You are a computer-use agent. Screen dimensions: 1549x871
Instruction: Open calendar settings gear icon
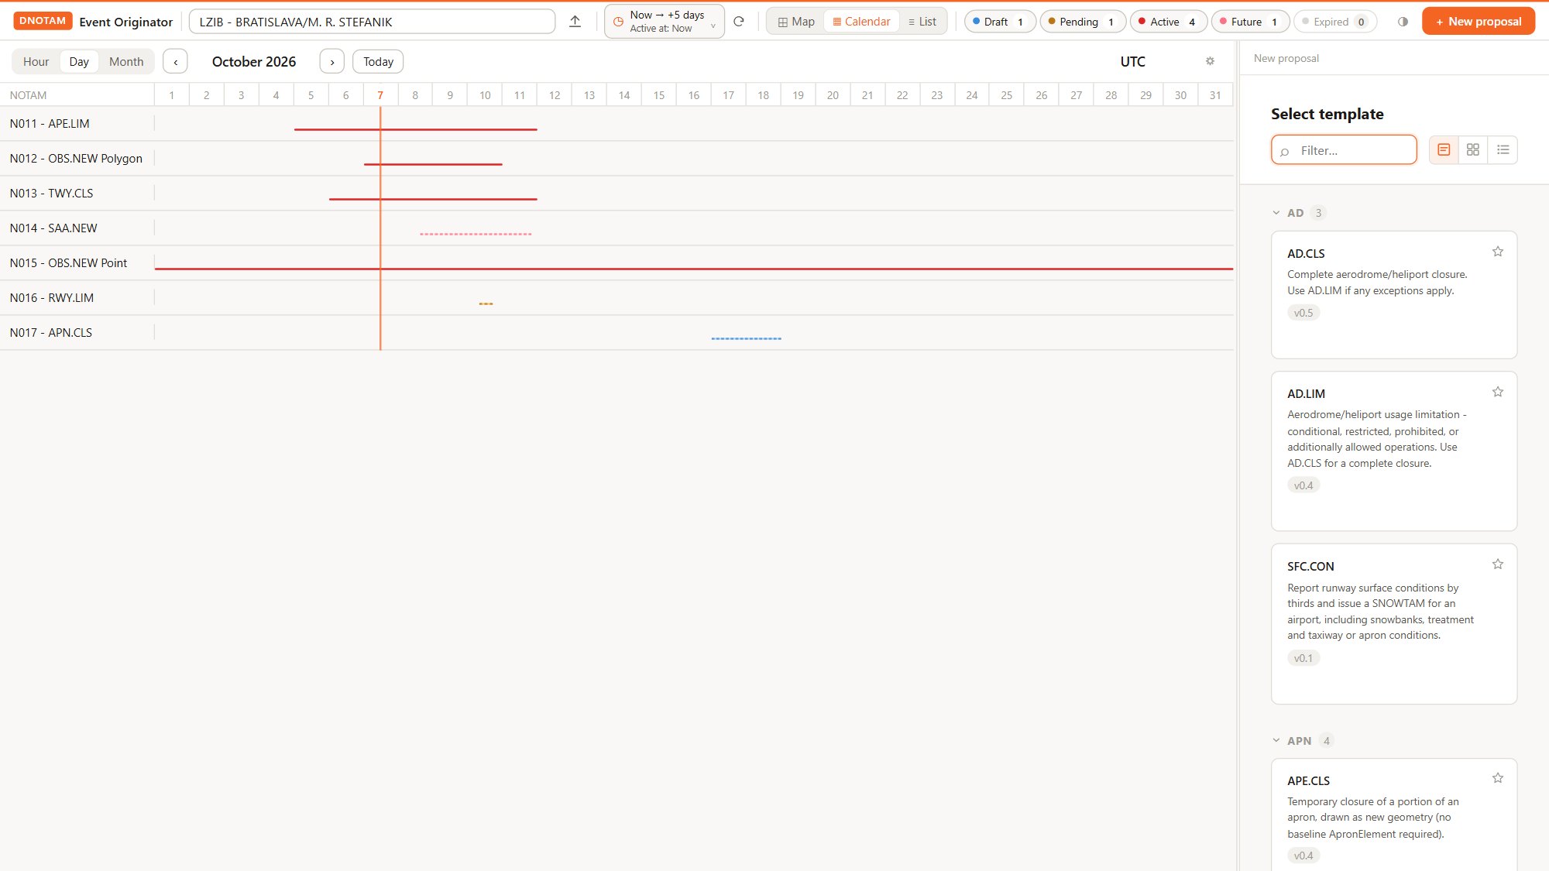(x=1210, y=61)
